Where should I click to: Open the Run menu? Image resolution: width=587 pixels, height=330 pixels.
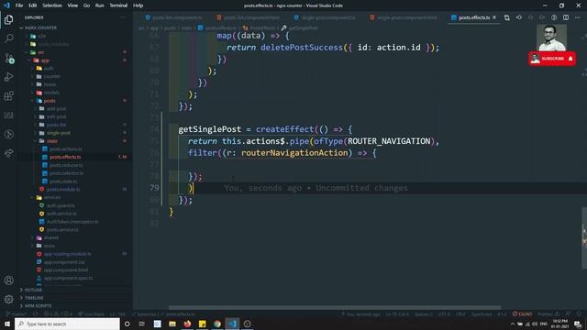[x=100, y=5]
